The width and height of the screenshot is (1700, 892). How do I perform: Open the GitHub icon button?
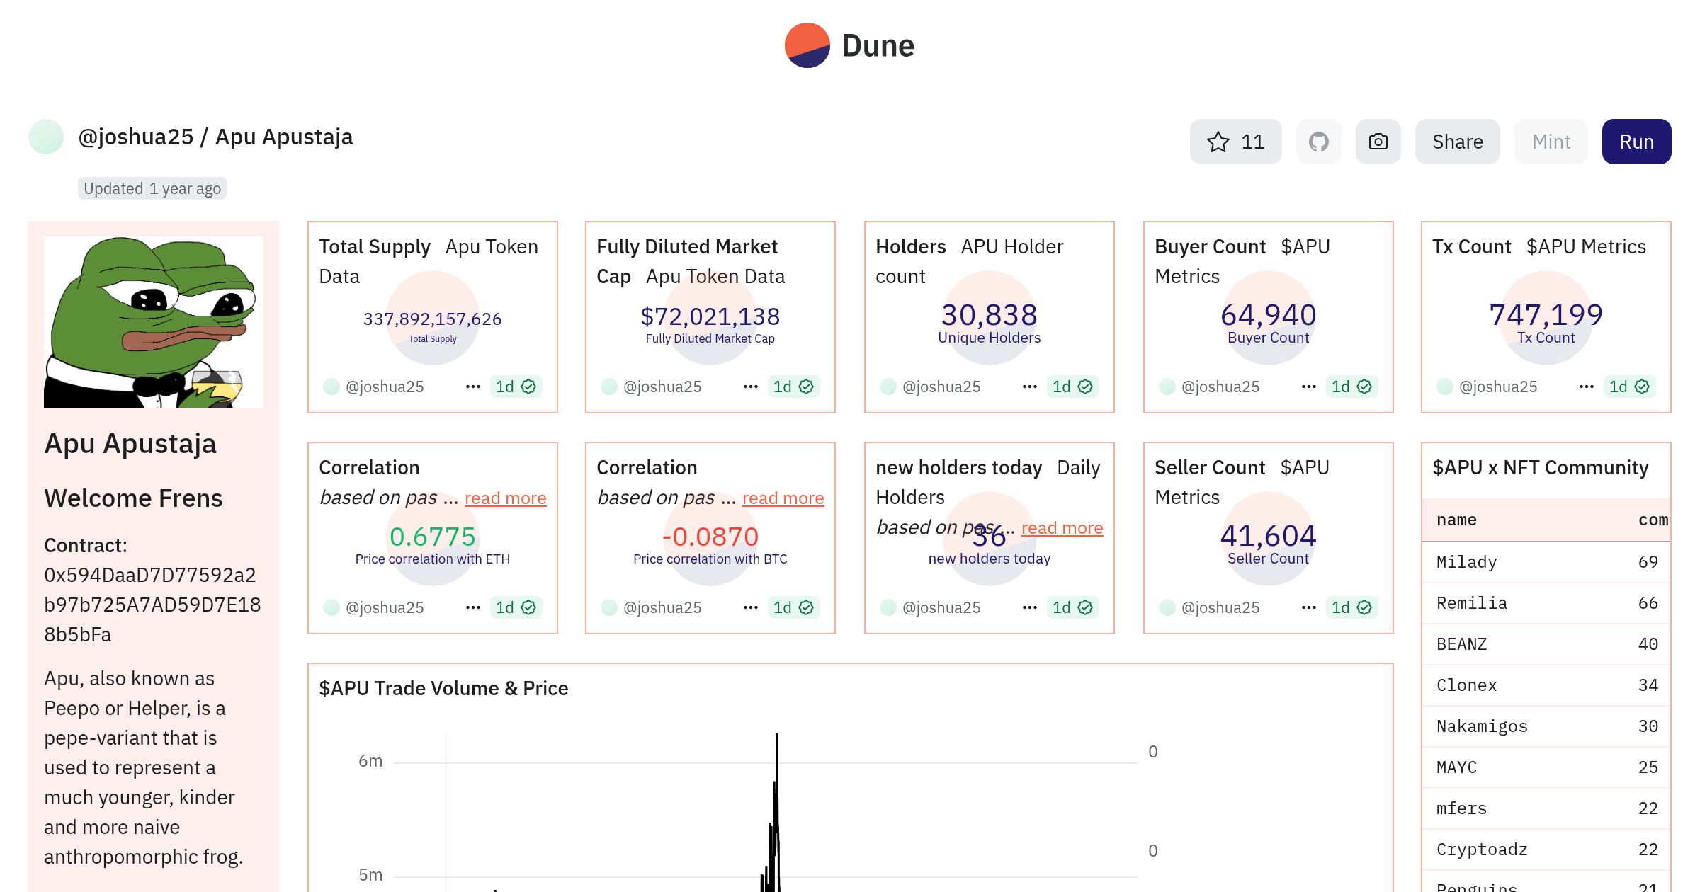tap(1318, 142)
